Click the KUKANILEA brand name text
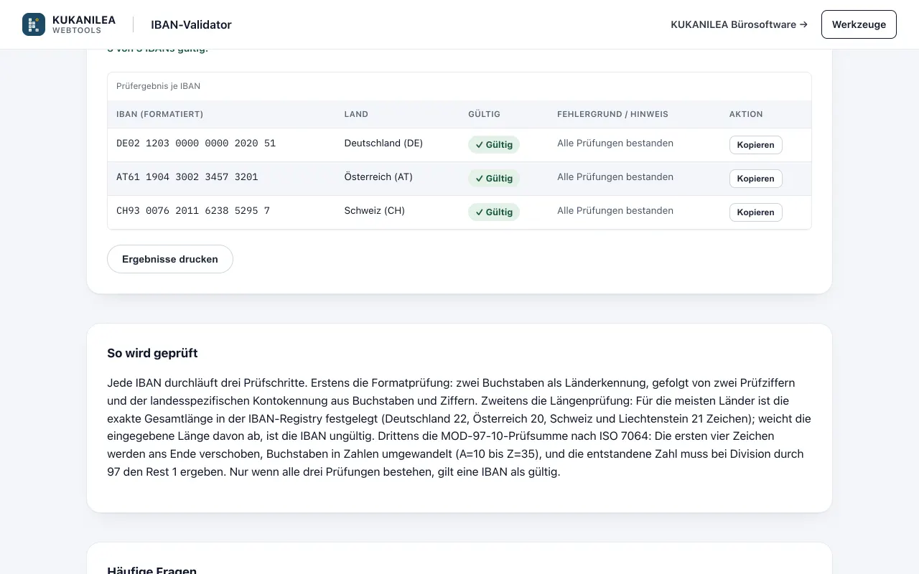 coord(84,20)
